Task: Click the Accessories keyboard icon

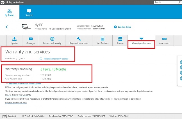Action: (x=164, y=39)
